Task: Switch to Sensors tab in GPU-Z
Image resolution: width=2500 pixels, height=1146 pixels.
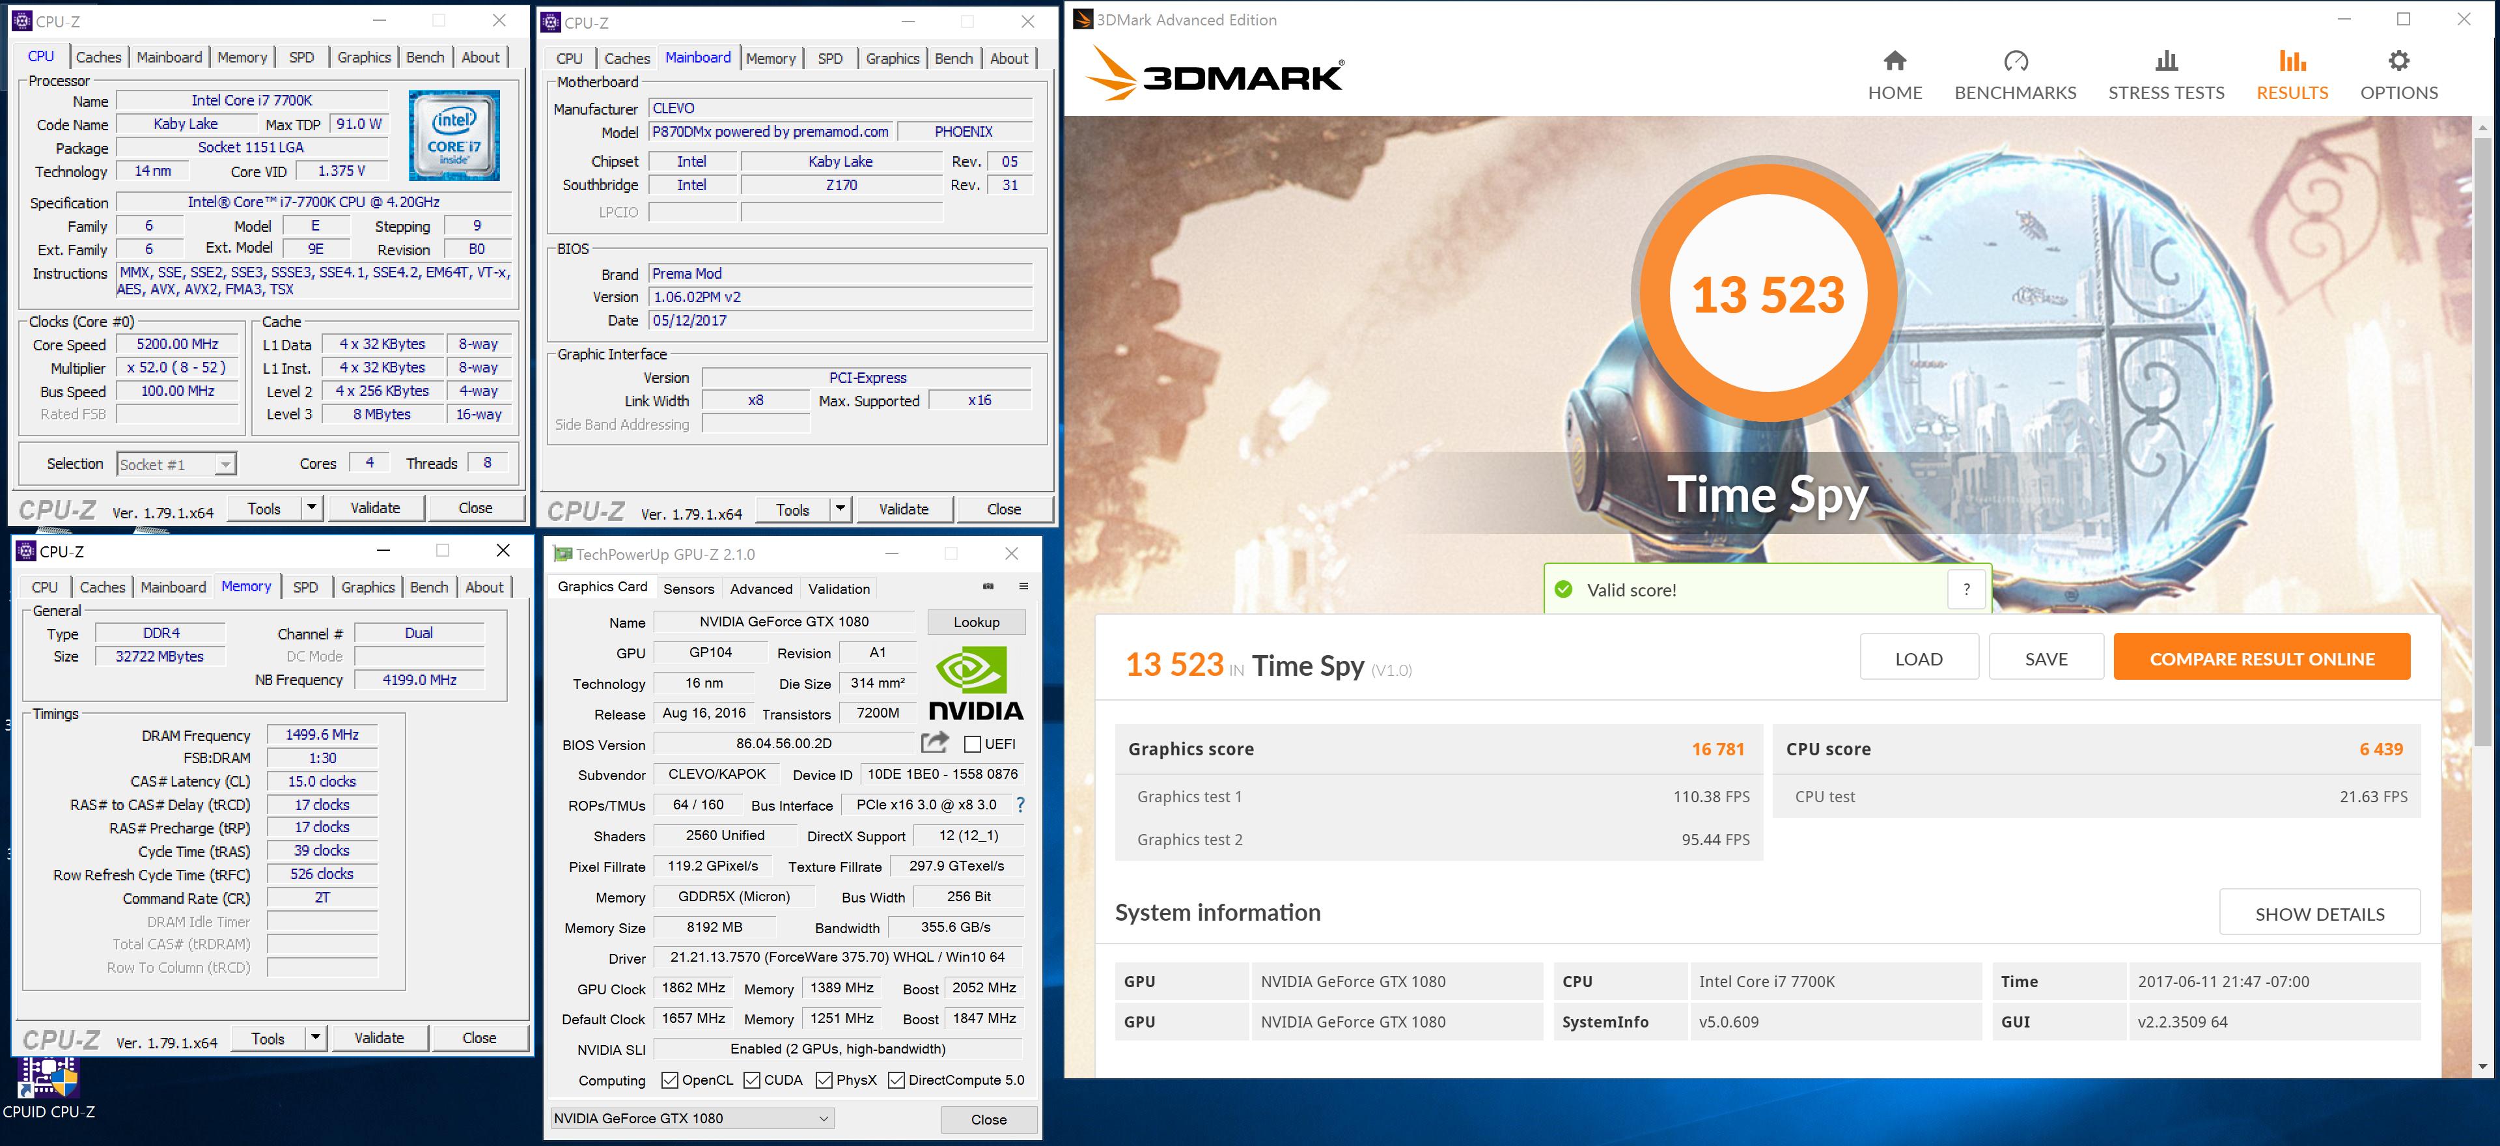Action: click(x=688, y=589)
